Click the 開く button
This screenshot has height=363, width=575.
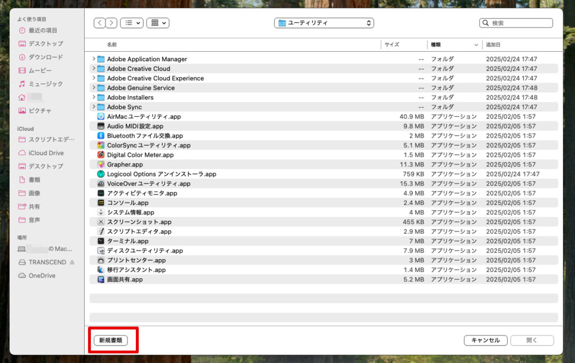click(x=532, y=341)
